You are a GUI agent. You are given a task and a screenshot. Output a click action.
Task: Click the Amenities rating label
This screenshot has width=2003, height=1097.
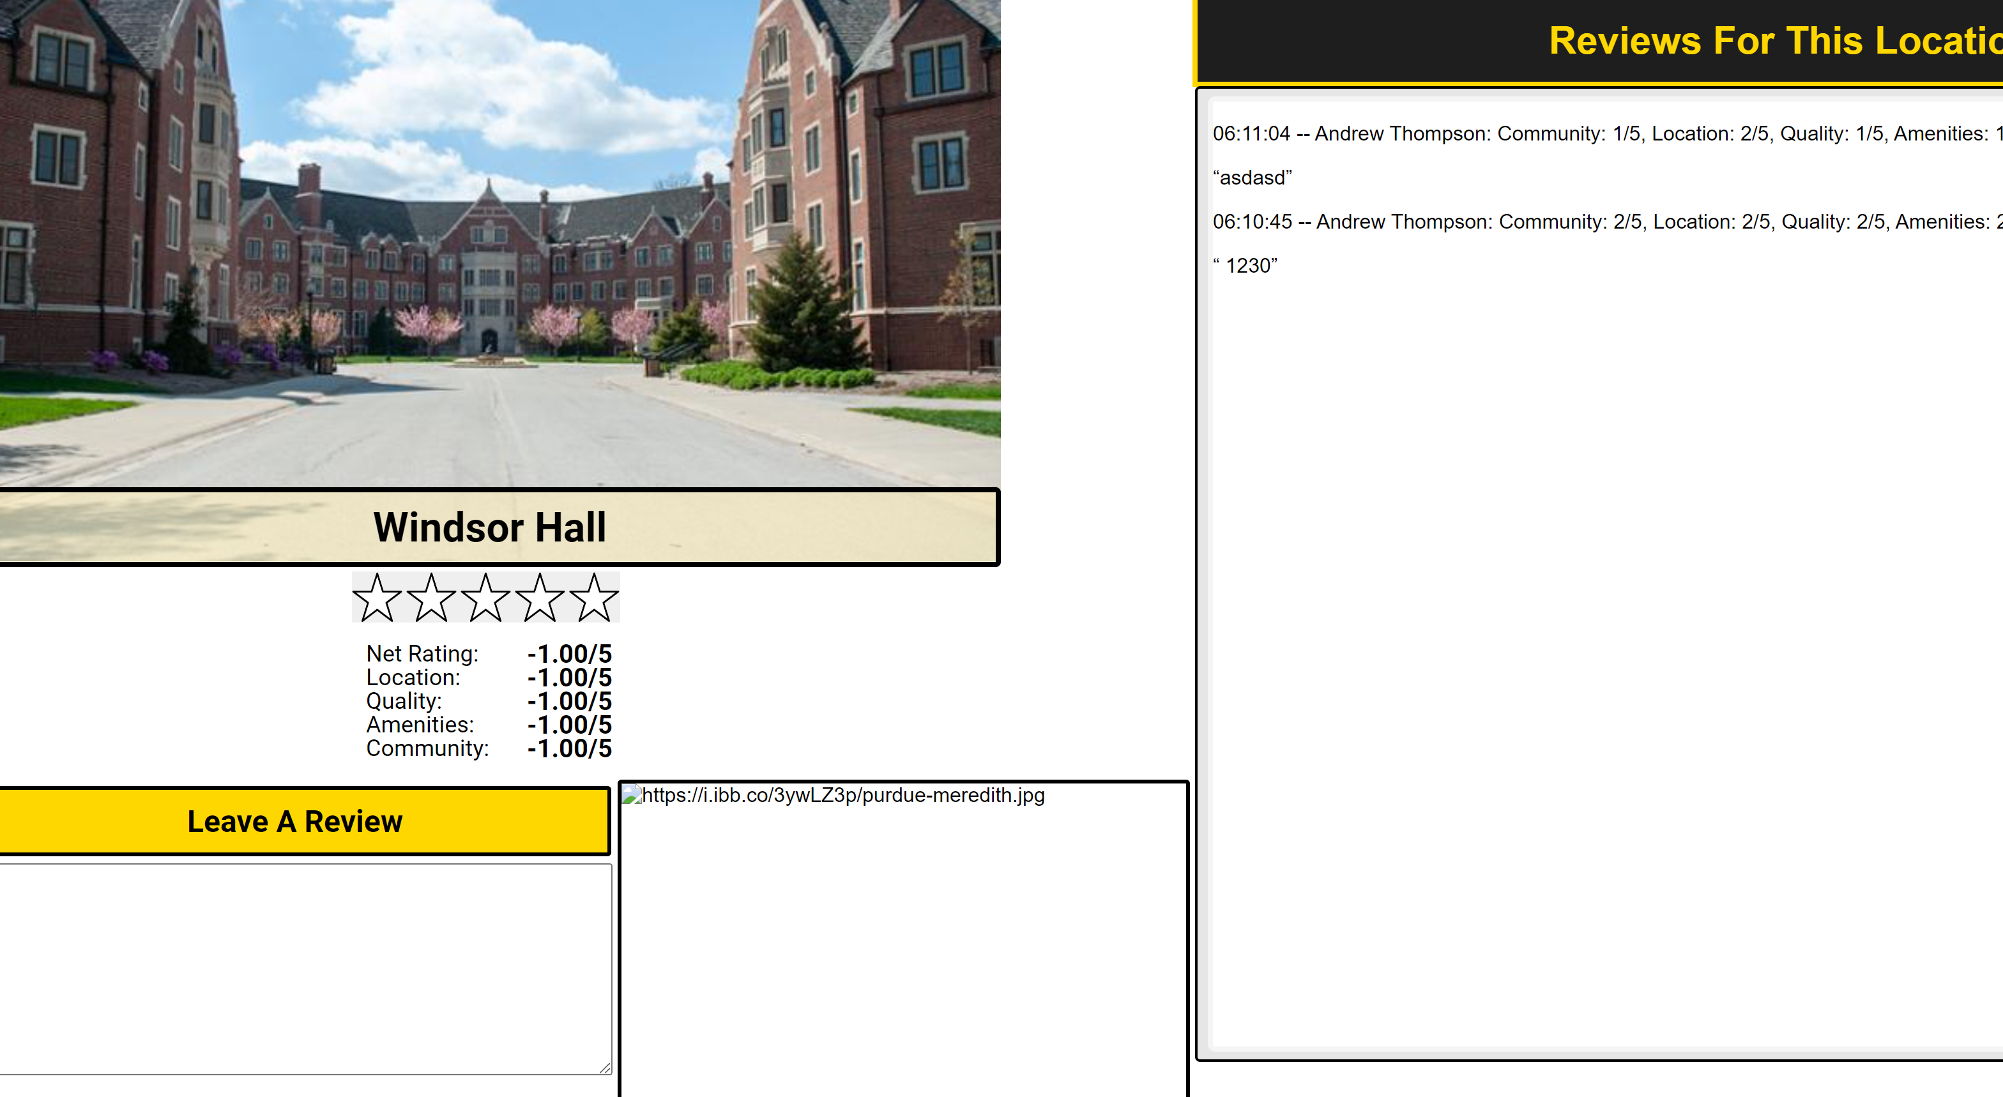pyautogui.click(x=420, y=725)
